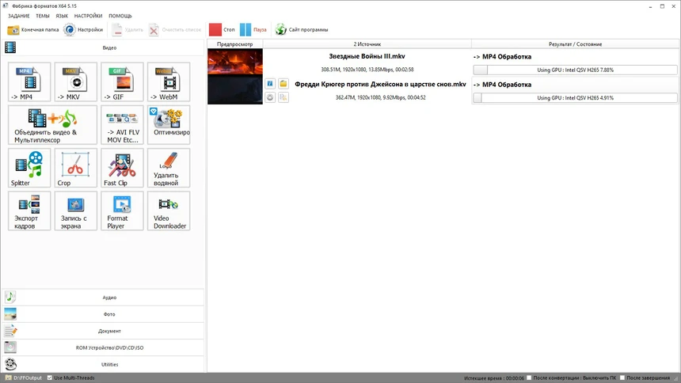Screen dimensions: 681x383
Task: Open the Экспорт кадров tool
Action: pyautogui.click(x=29, y=210)
